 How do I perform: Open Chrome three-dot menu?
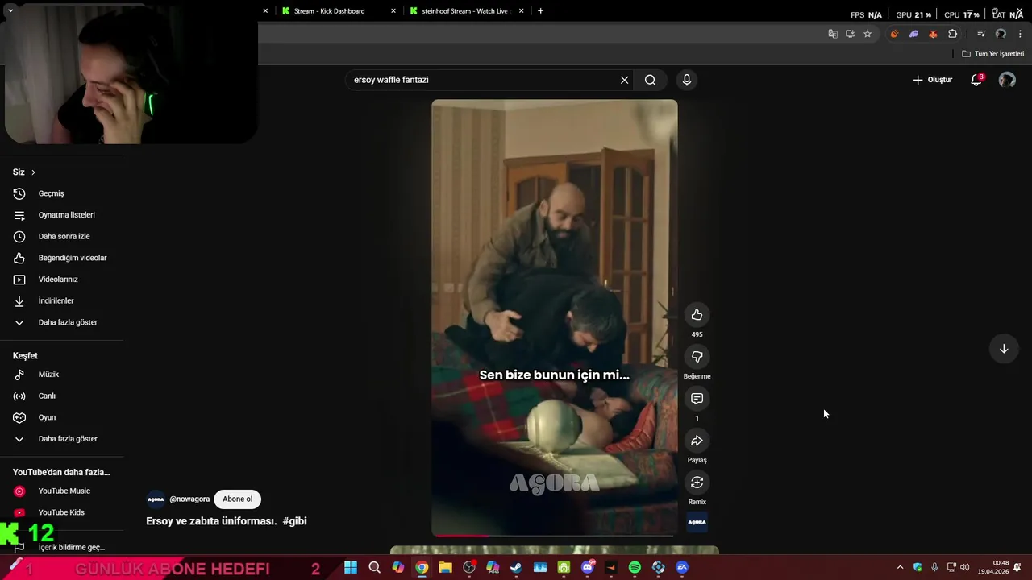pos(1020,34)
